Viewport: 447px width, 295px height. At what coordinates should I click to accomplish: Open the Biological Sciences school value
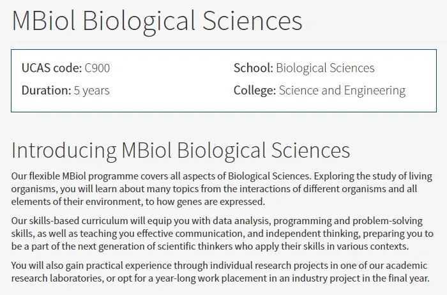(x=325, y=68)
